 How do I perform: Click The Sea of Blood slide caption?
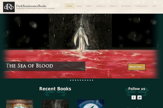(x=30, y=66)
